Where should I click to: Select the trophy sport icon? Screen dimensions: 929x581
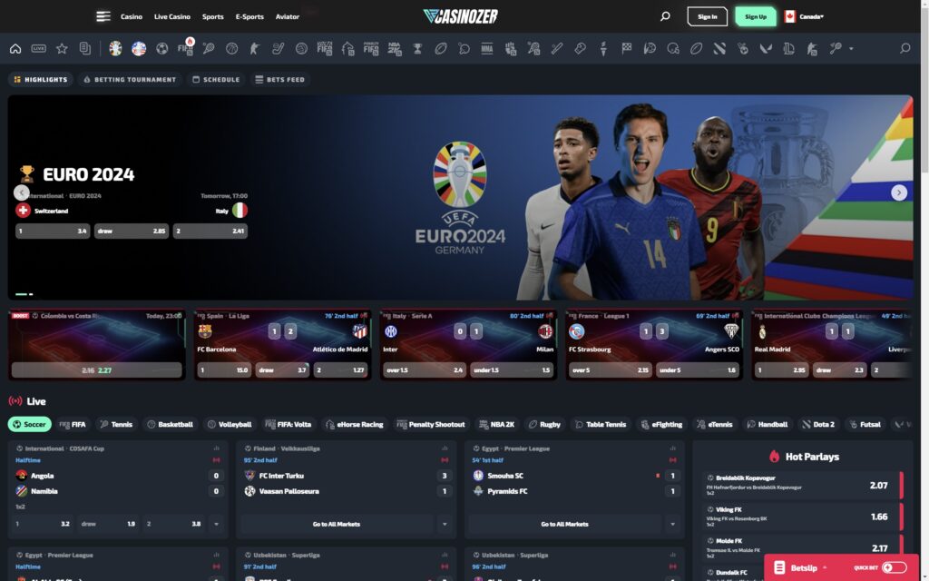417,49
